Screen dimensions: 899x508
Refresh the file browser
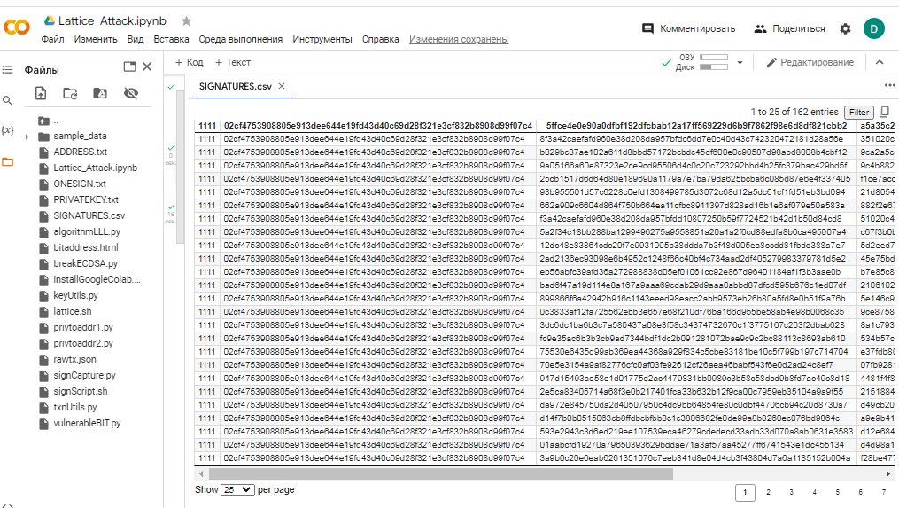point(70,93)
